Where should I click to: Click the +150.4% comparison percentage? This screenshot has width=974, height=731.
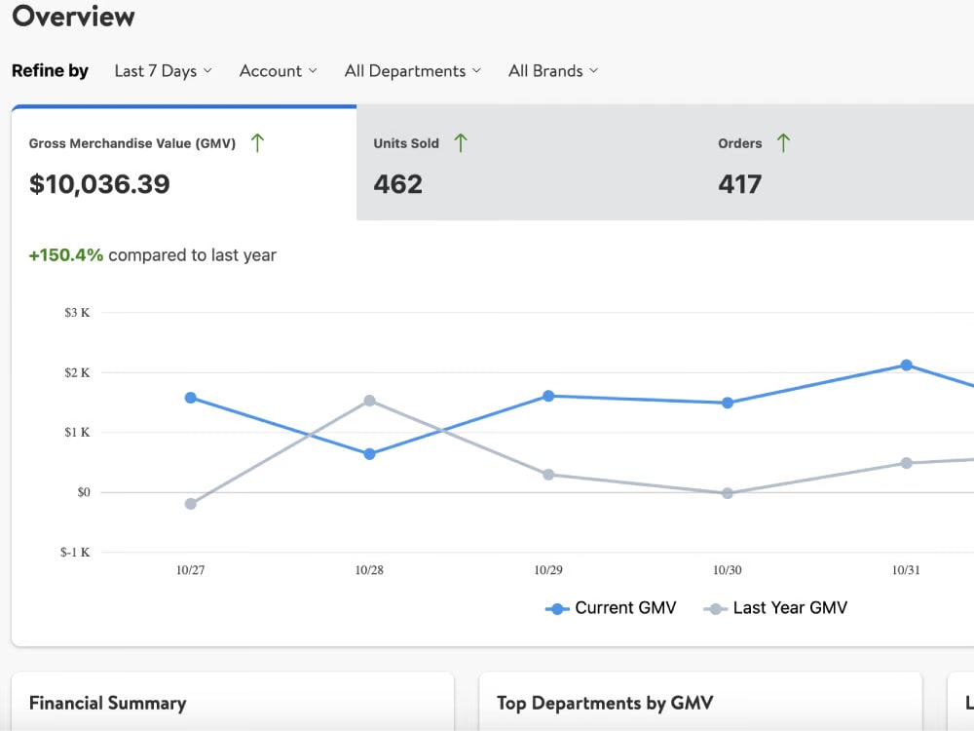66,254
